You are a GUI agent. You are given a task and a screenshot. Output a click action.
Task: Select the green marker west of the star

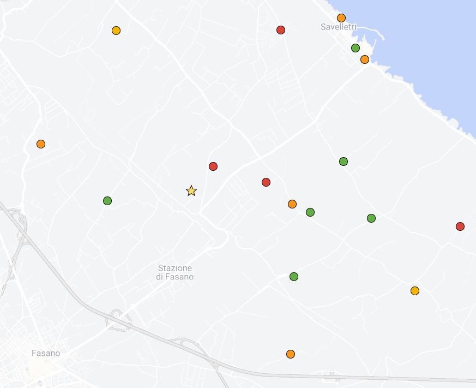click(x=107, y=200)
